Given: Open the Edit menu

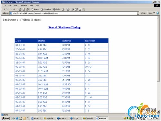Looking at the screenshot, I should click(x=10, y=5).
